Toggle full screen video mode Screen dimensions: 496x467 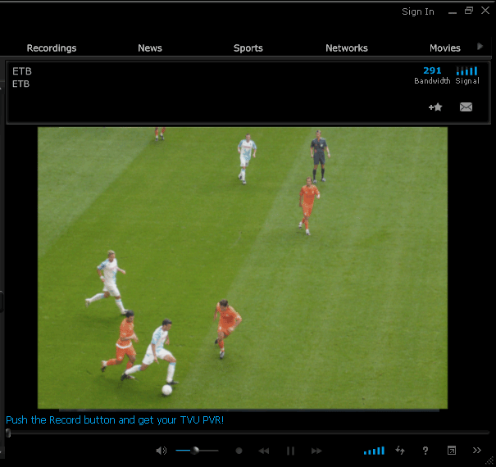coord(451,451)
